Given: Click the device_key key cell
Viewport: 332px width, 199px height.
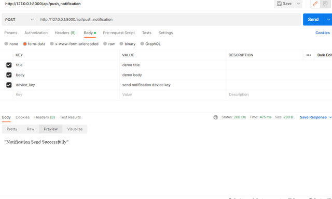Looking at the screenshot, I should pos(66,85).
